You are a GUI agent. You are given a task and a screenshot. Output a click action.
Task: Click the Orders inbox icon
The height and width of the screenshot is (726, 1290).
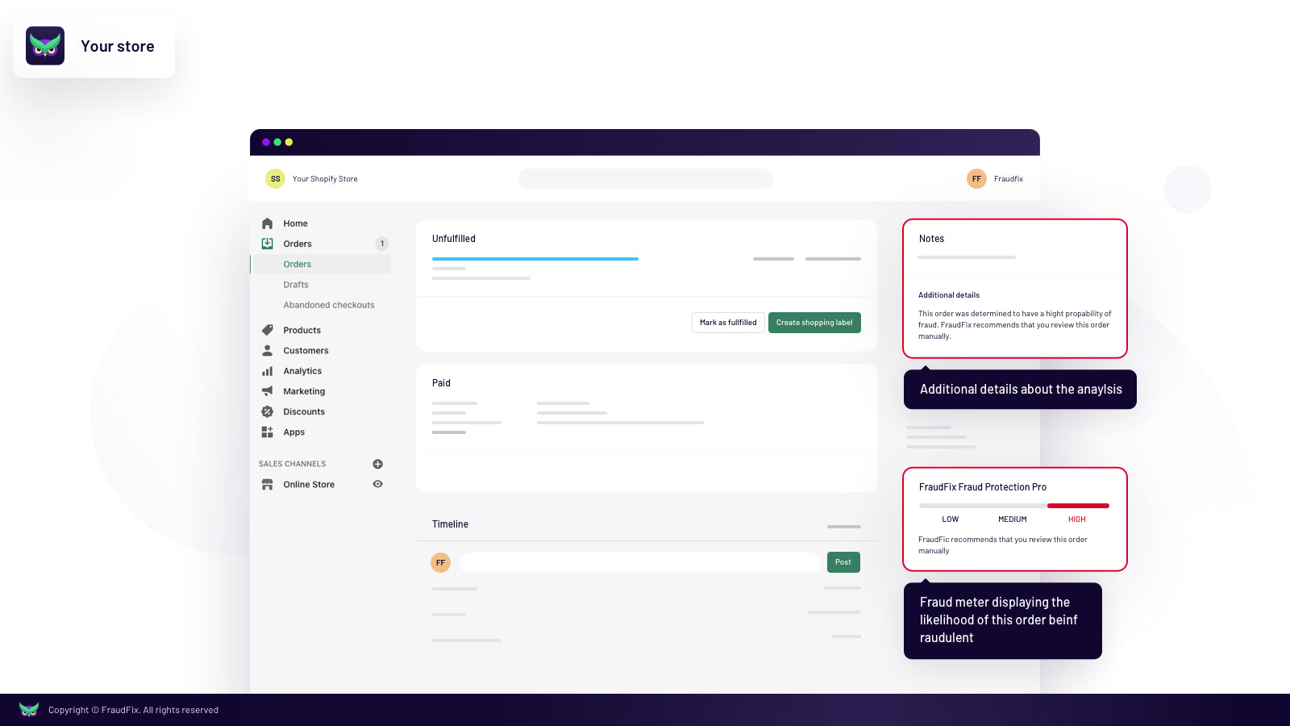pyautogui.click(x=267, y=244)
